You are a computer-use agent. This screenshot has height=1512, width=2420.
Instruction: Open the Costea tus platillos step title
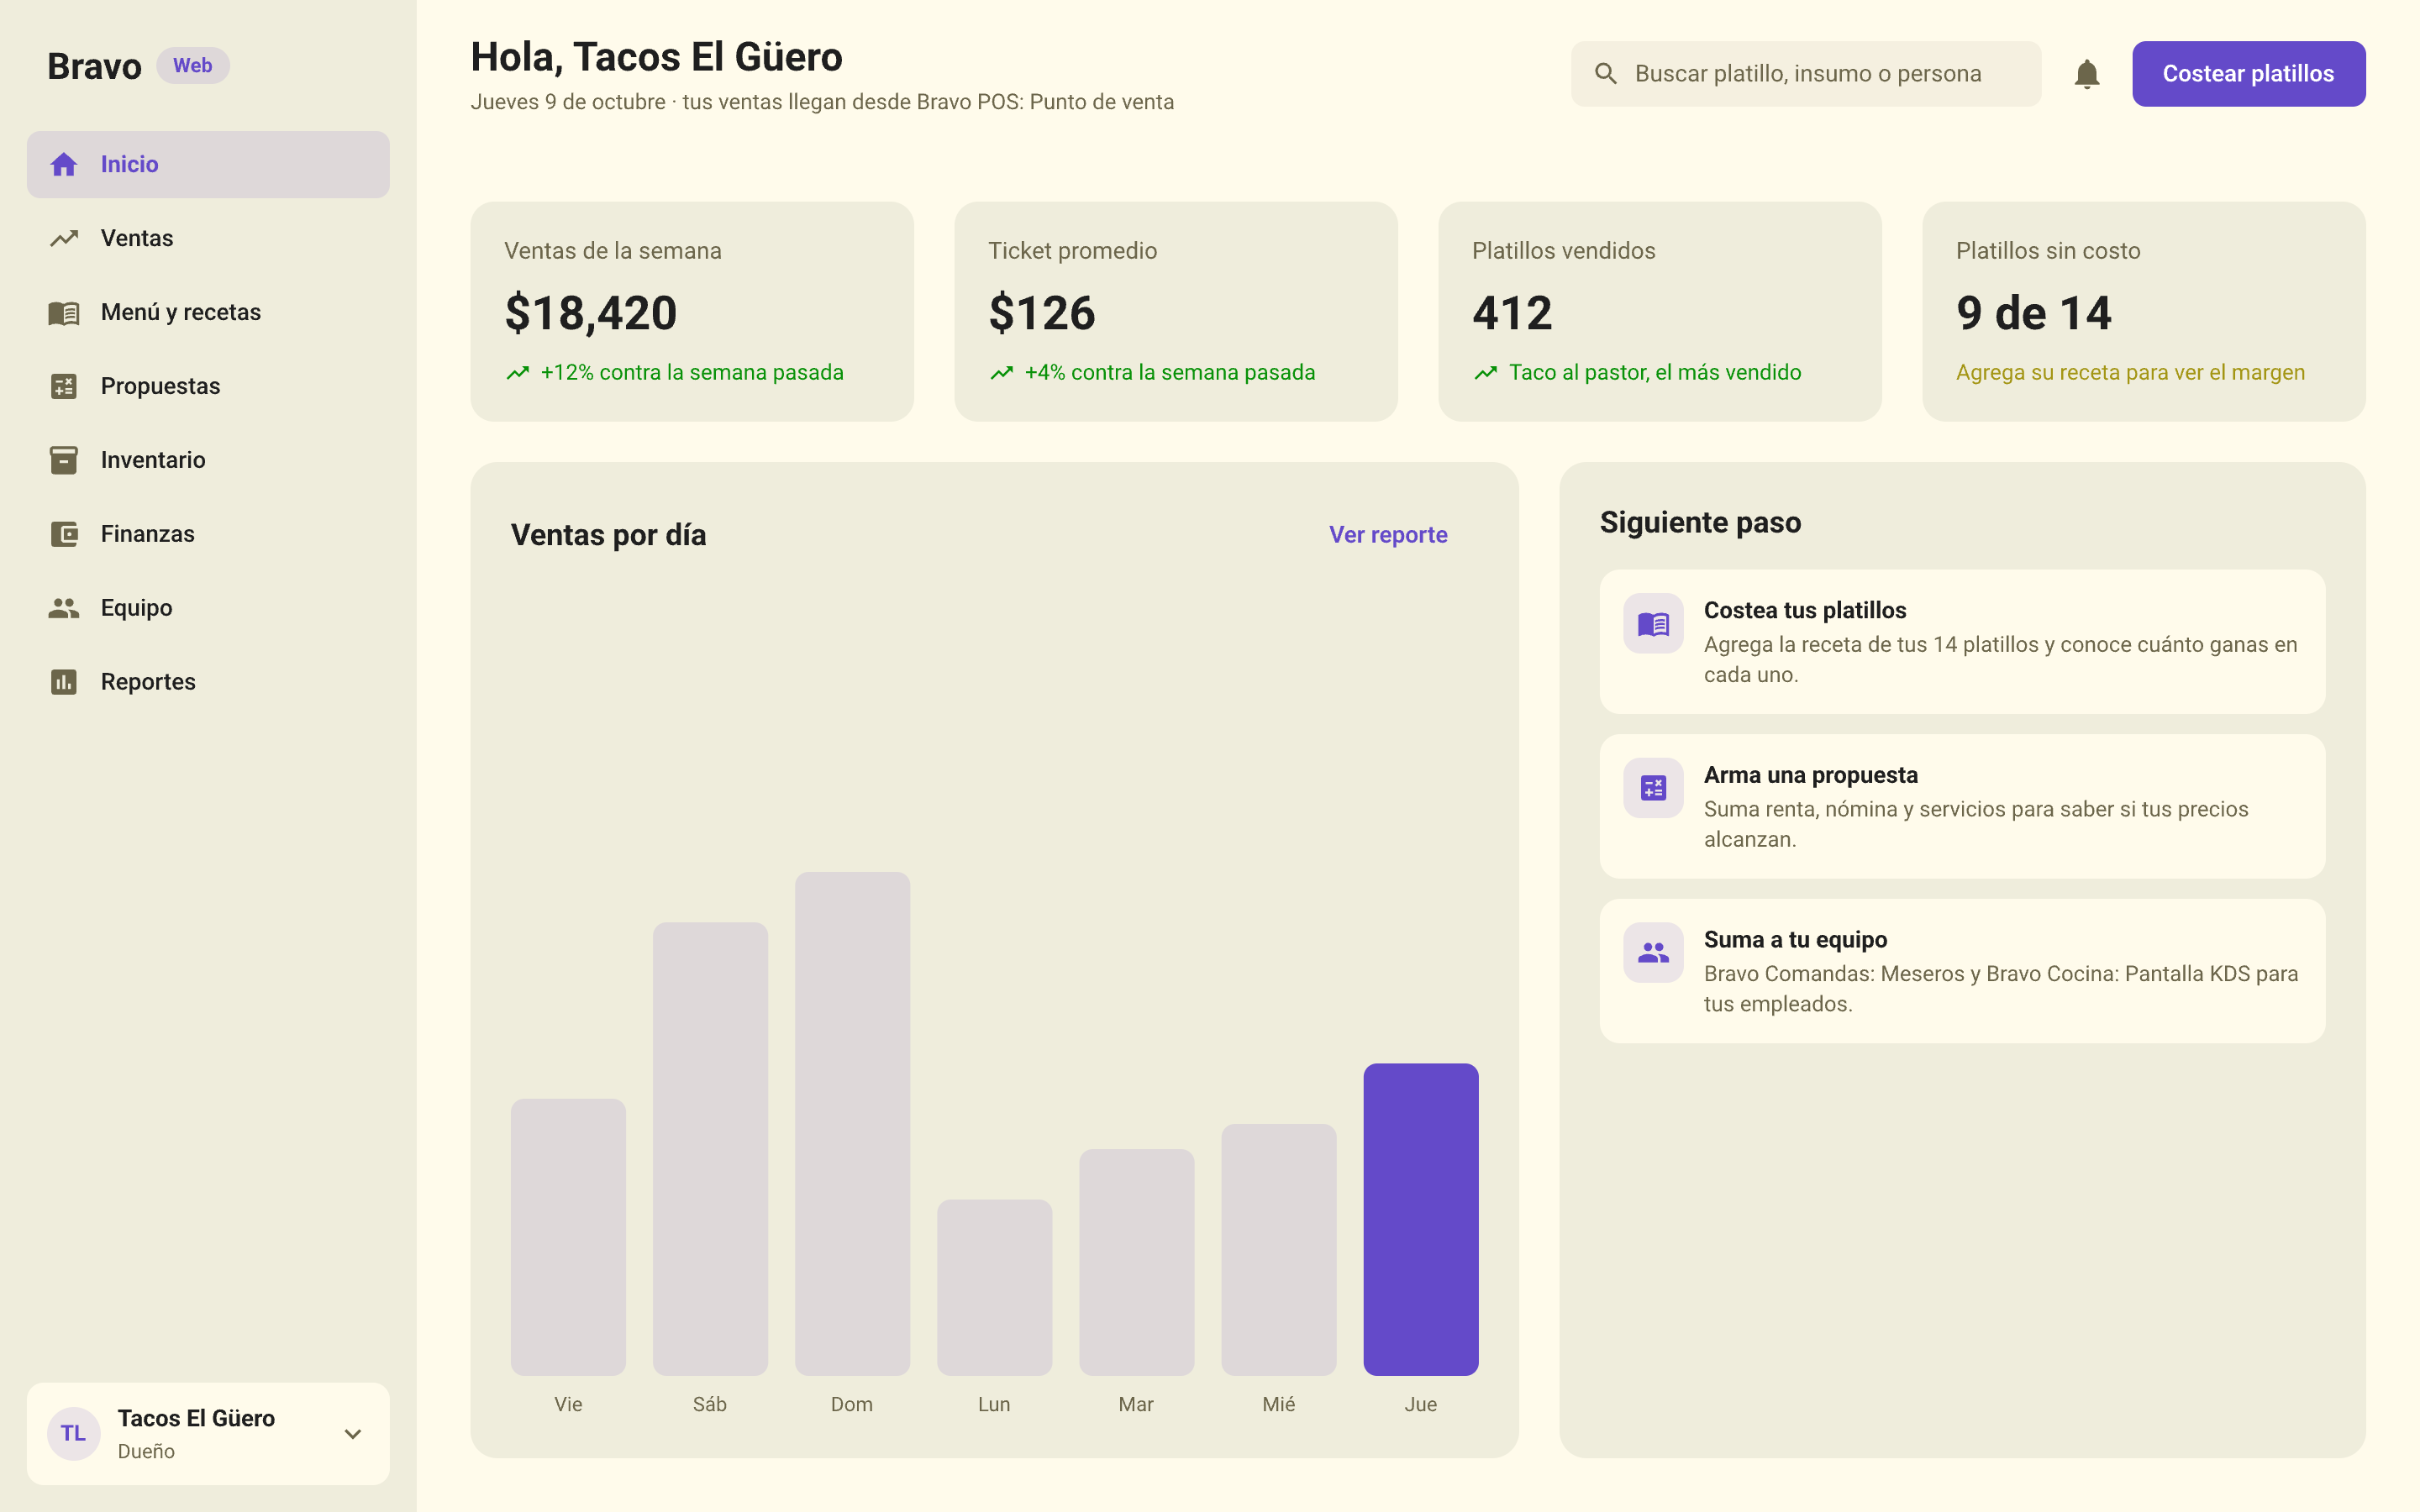(x=1805, y=610)
